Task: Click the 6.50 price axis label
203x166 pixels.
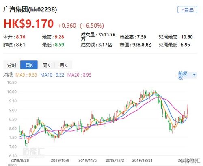Action: (x=13, y=156)
